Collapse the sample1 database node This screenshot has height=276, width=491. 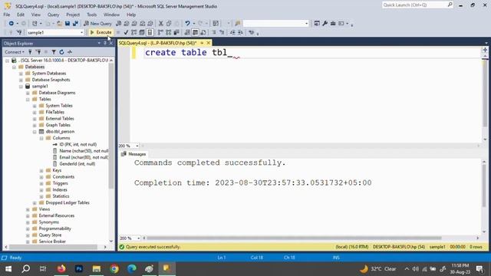click(21, 87)
